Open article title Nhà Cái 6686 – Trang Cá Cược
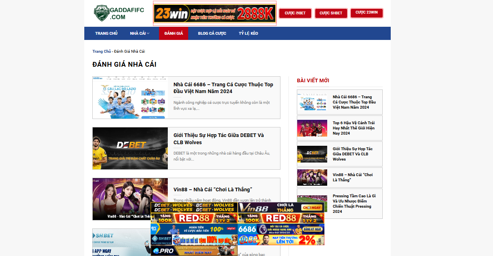This screenshot has width=493, height=256. pyautogui.click(x=223, y=88)
